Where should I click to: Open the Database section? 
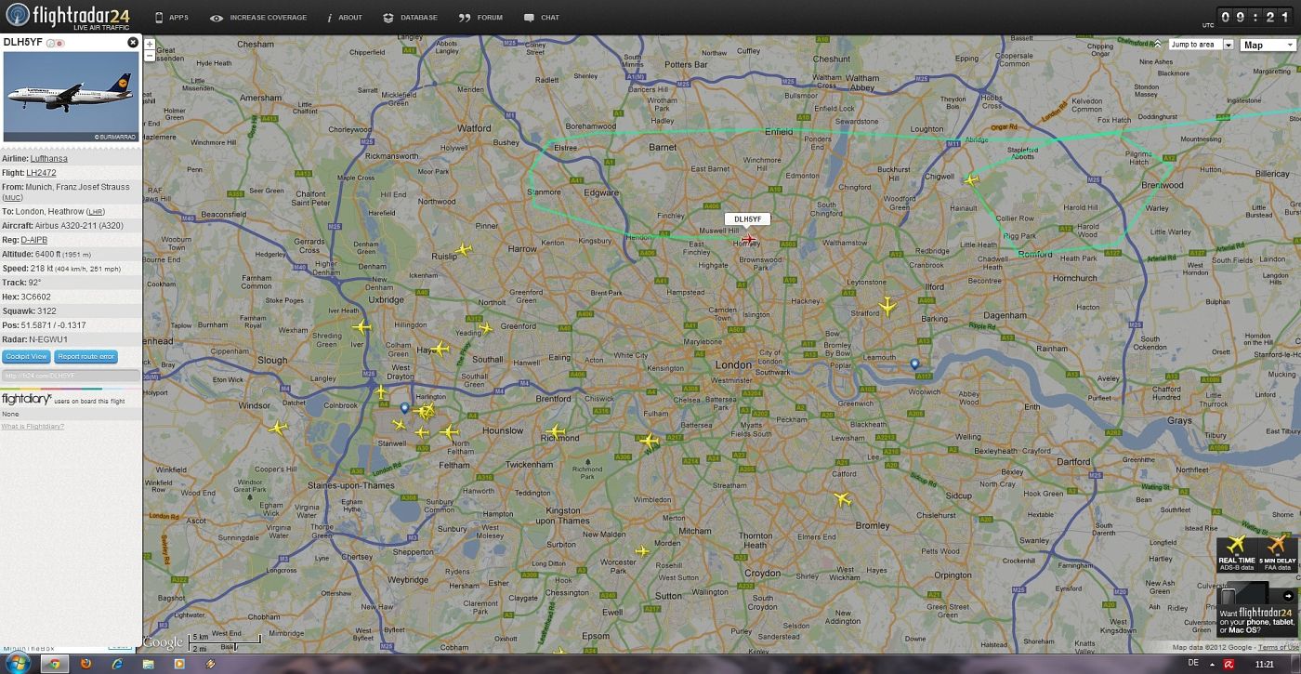[x=410, y=18]
